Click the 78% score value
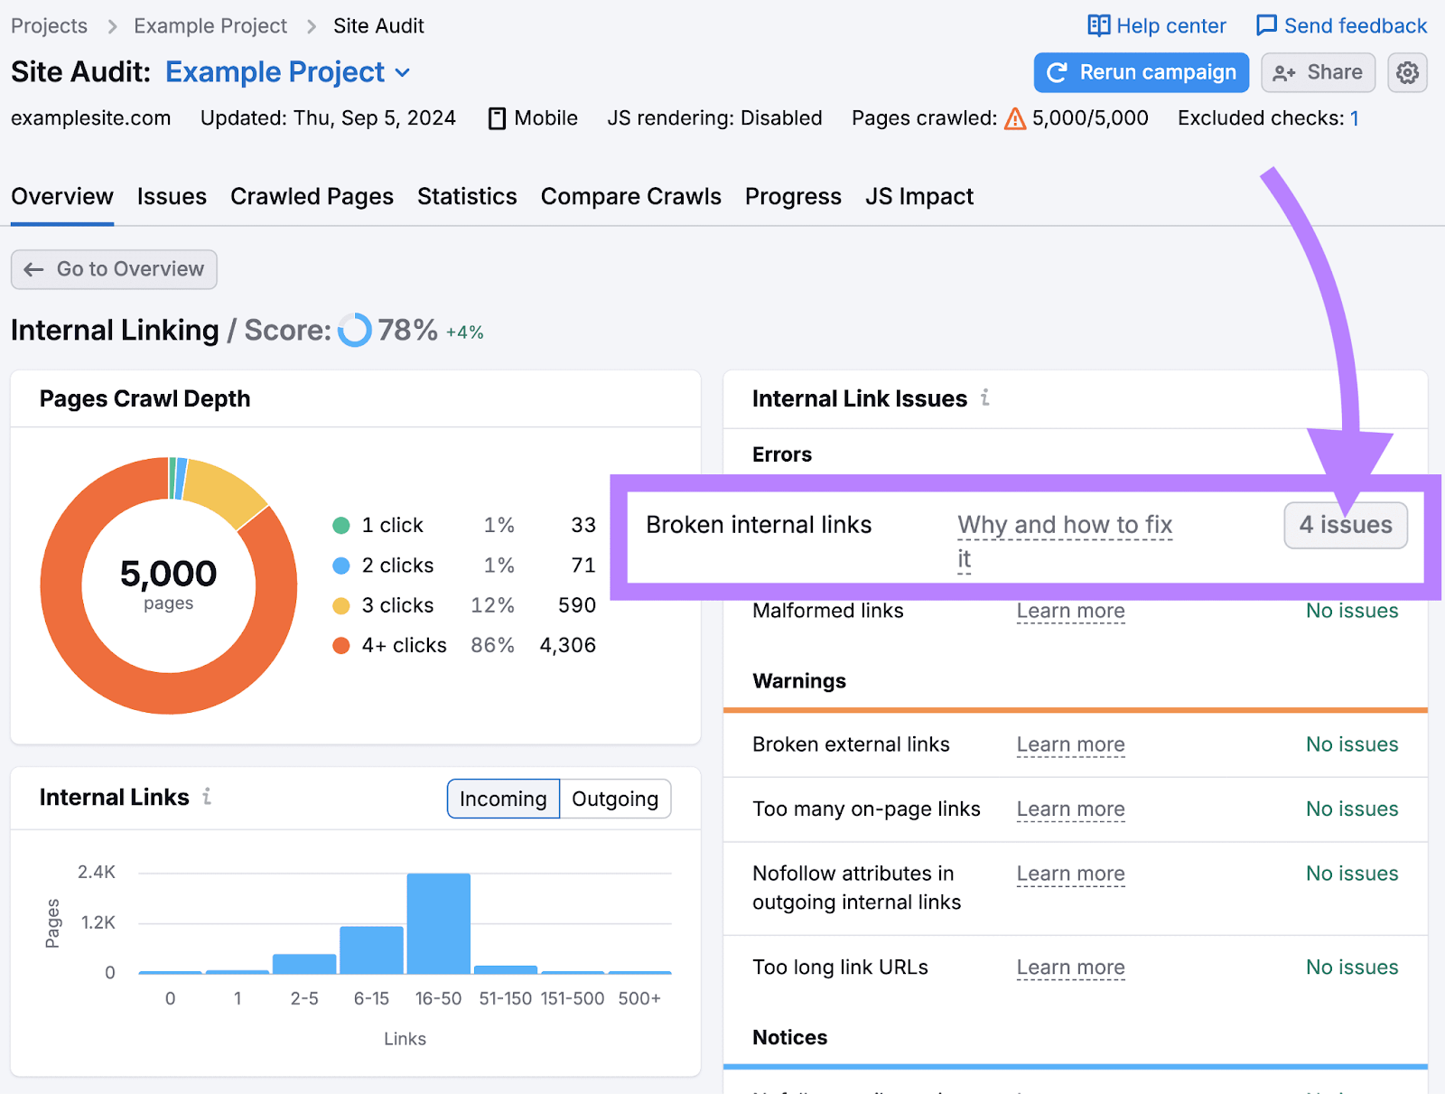The height and width of the screenshot is (1094, 1445). coord(407,331)
